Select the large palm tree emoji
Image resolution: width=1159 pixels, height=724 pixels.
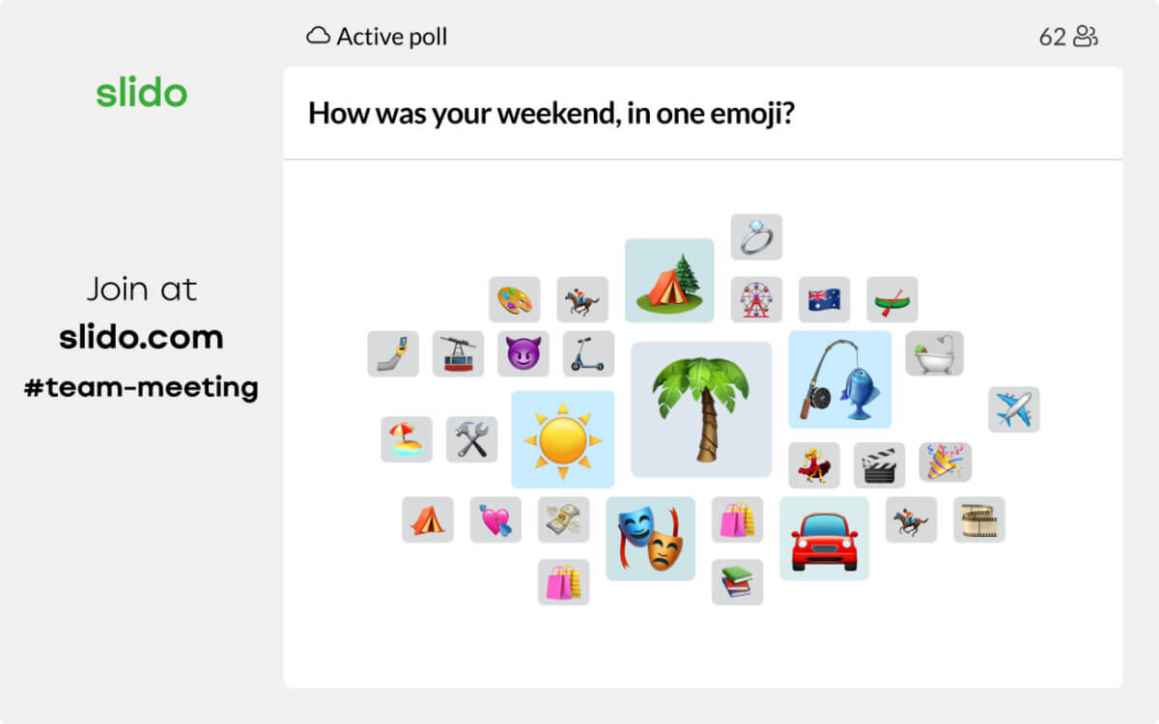click(701, 409)
